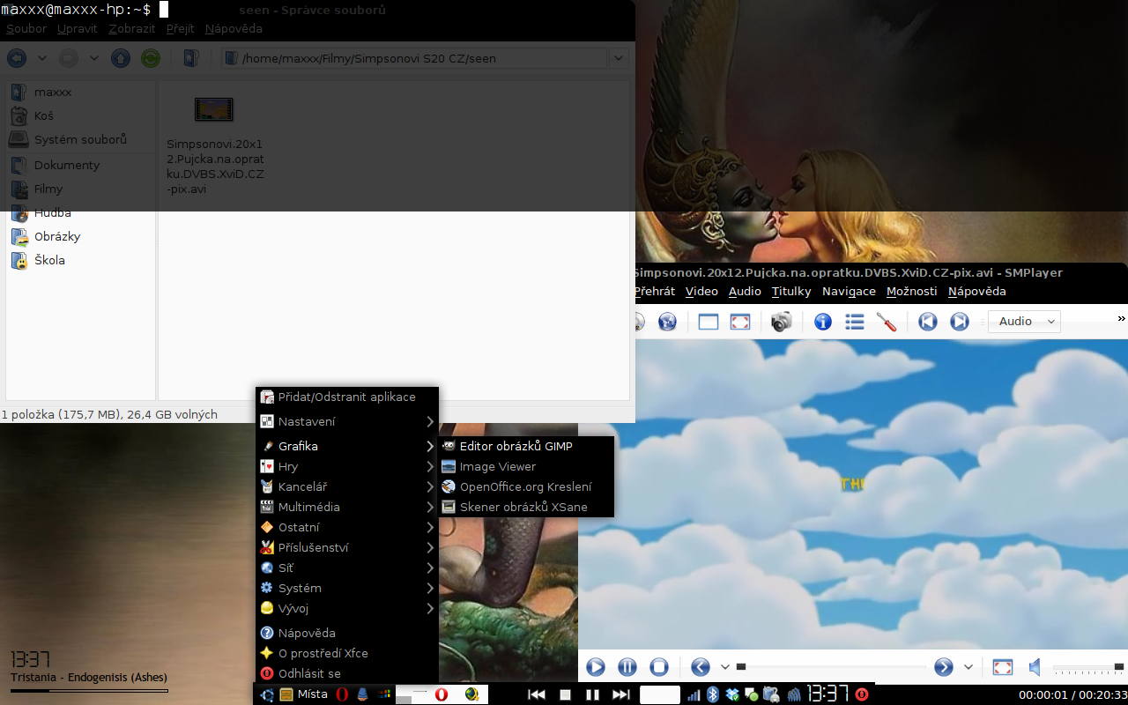
Task: Open the Kancelář menu category
Action: coord(347,486)
